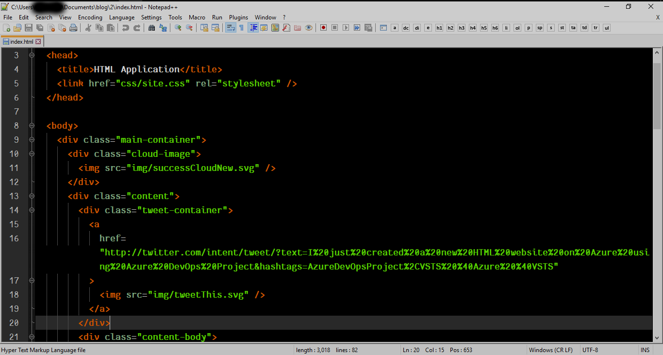The width and height of the screenshot is (663, 355).
Task: Start recording a macro
Action: point(323,28)
